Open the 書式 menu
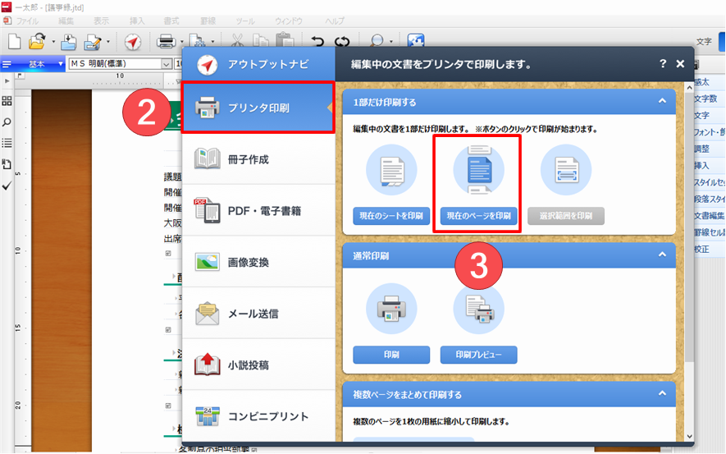 pyautogui.click(x=171, y=21)
